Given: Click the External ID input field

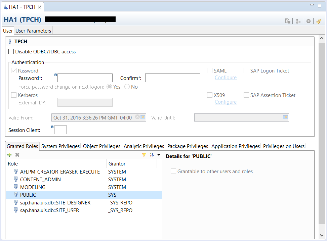Looking at the screenshot, I should 85,102.
